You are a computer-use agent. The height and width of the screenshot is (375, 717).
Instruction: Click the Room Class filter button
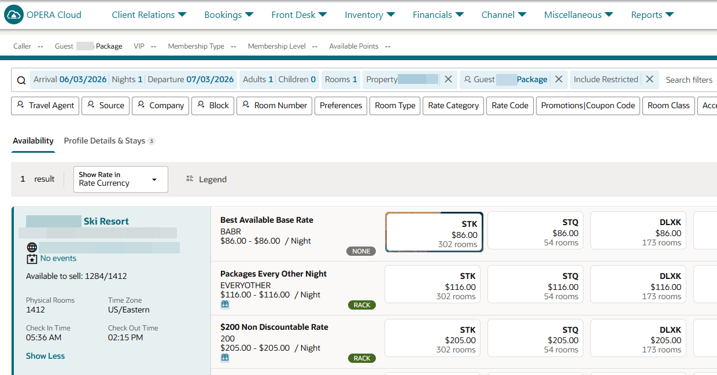[668, 105]
